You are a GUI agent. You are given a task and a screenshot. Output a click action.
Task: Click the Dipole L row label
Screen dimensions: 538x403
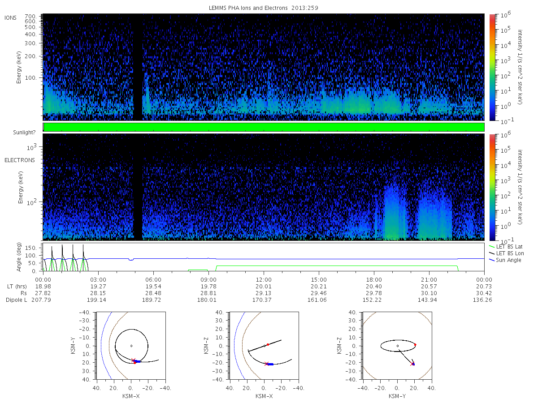tap(16, 300)
